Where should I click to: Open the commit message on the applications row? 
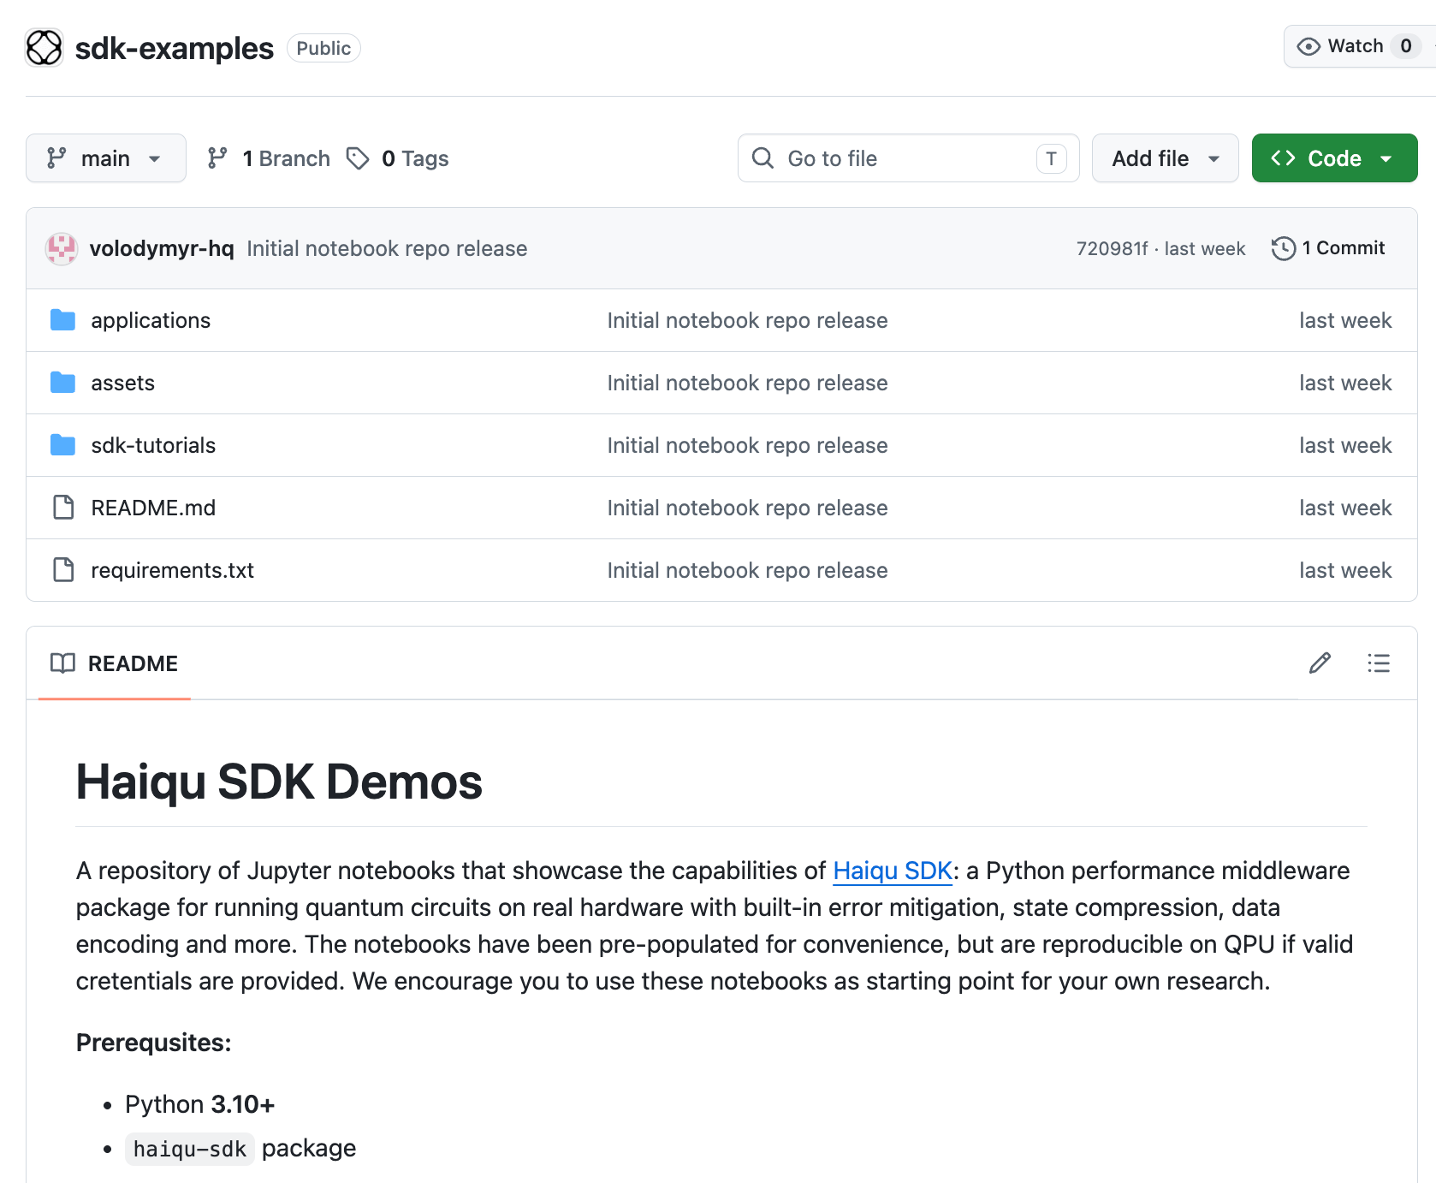[747, 320]
